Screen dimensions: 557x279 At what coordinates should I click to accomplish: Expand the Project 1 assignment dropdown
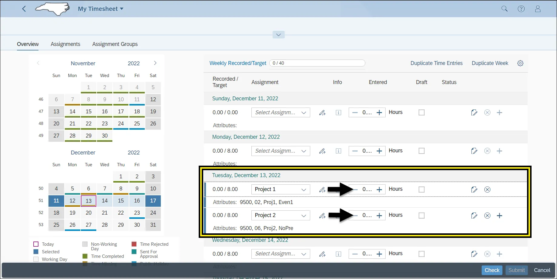coord(303,190)
